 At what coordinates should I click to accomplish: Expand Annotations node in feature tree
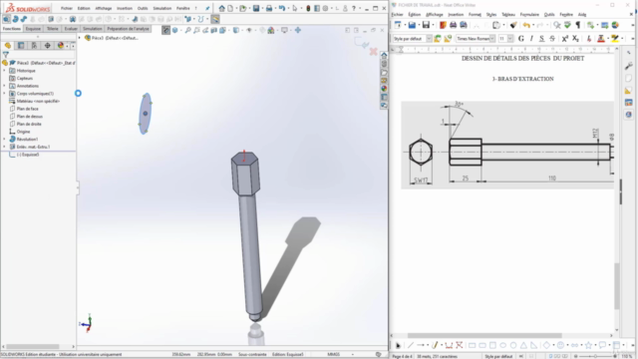pyautogui.click(x=4, y=86)
